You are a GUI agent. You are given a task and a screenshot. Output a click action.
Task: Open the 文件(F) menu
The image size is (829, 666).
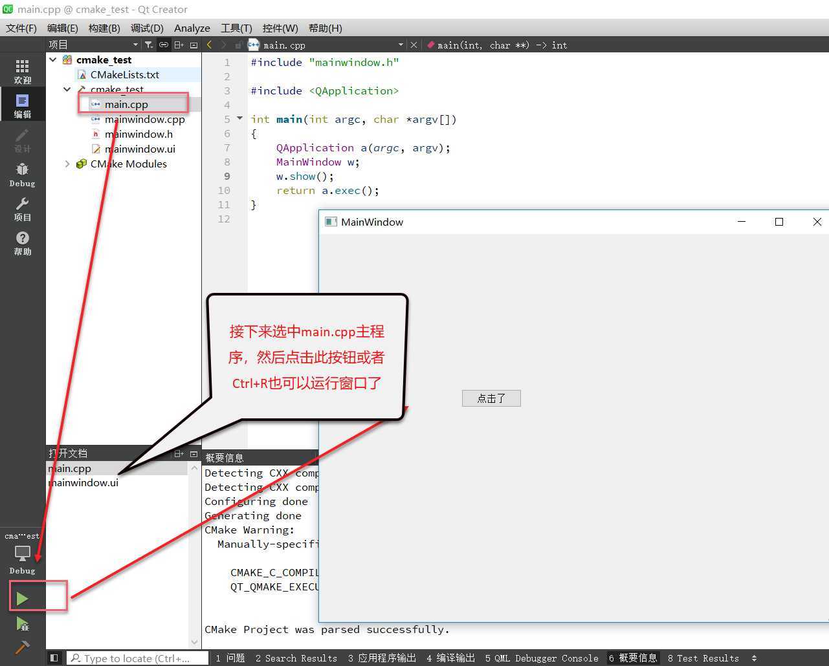(x=21, y=28)
